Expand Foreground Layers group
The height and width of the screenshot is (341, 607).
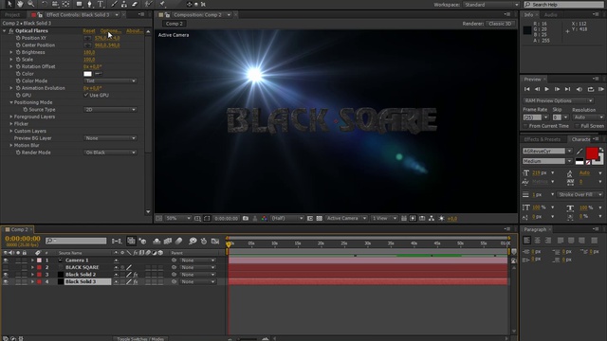point(11,117)
